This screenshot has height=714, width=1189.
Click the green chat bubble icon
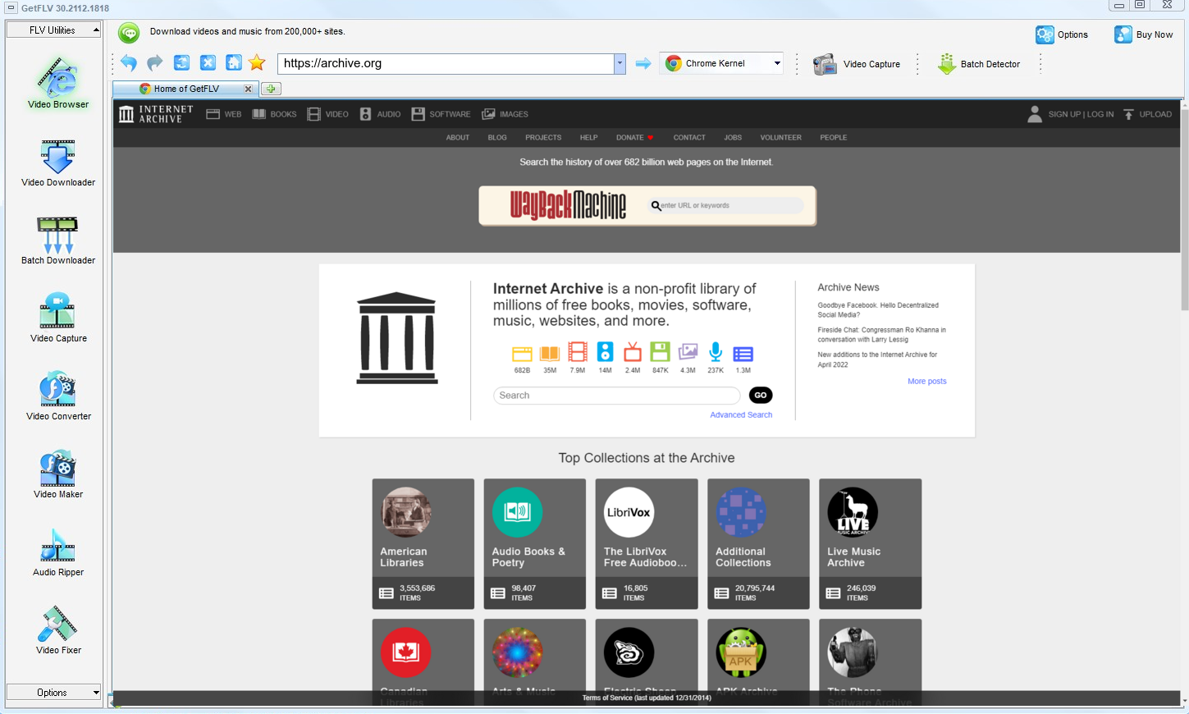click(129, 32)
